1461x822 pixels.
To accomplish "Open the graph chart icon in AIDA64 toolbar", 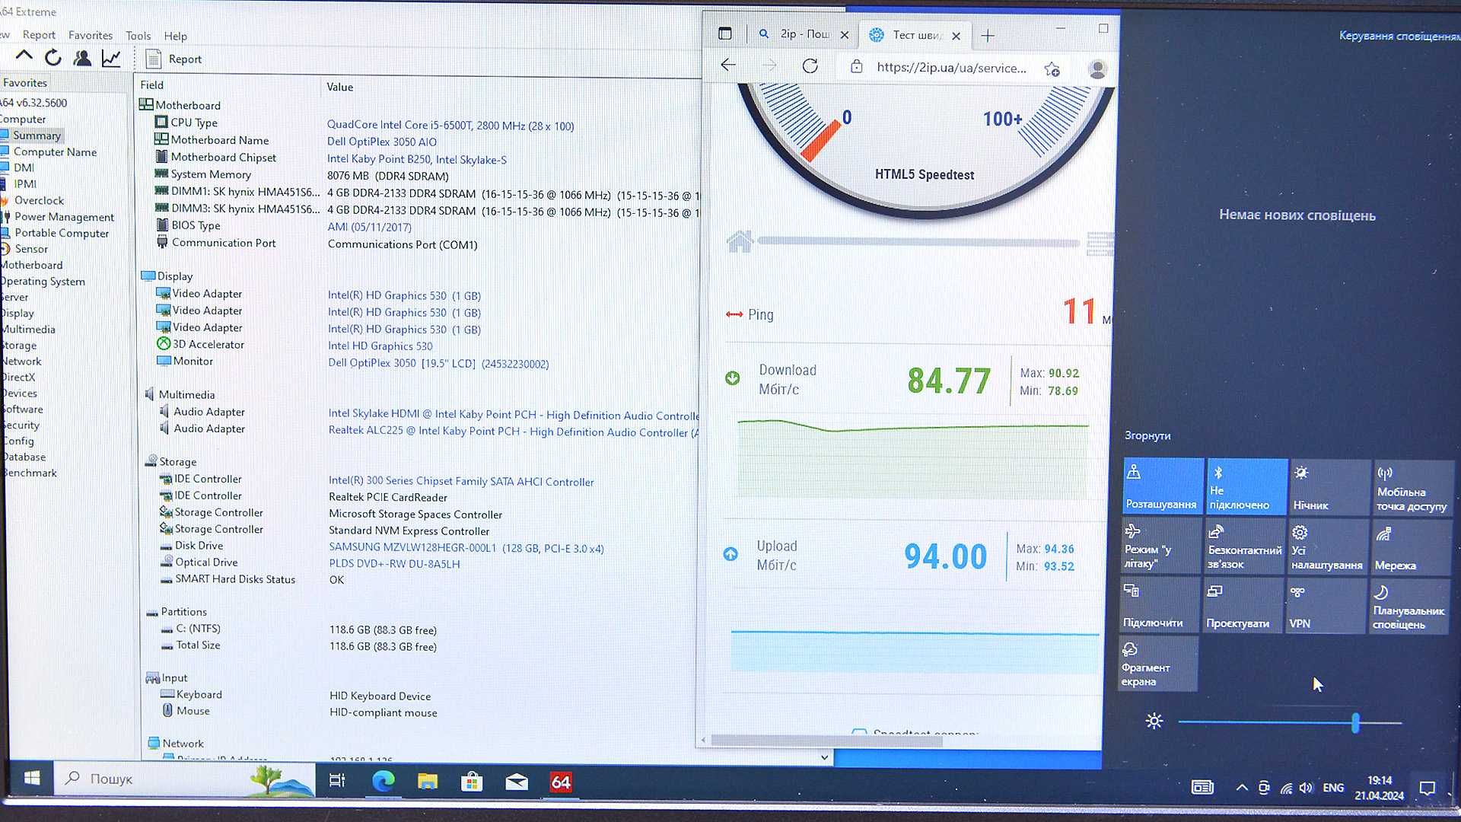I will coord(111,58).
